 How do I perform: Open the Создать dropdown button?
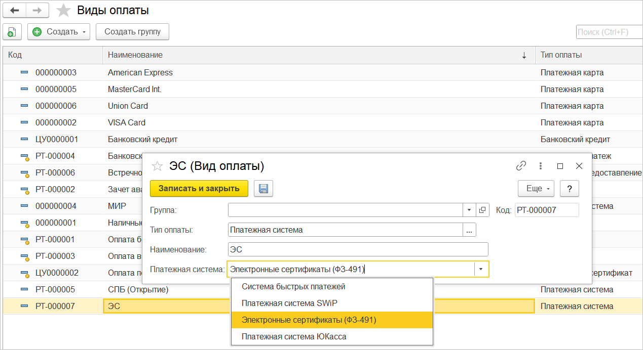point(58,32)
